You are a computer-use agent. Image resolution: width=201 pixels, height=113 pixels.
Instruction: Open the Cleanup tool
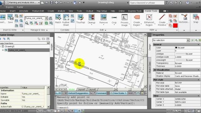(x=91, y=19)
